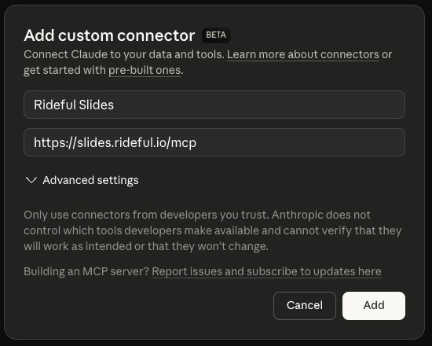Click the 'Only use connectors from developers' warning text

pyautogui.click(x=212, y=230)
